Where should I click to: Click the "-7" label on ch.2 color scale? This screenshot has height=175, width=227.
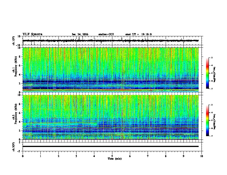coord(211,136)
